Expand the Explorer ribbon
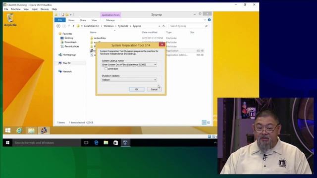Image resolution: width=317 pixels, height=178 pixels. tap(205, 20)
